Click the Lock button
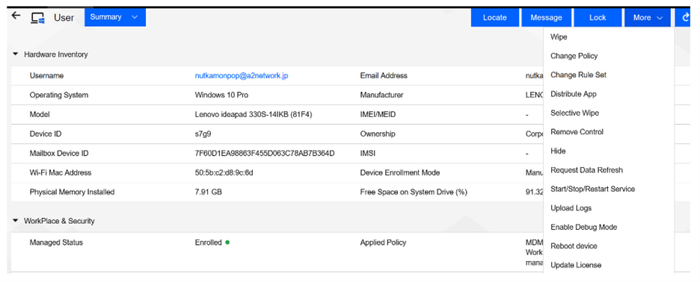This screenshot has height=282, width=700. [598, 18]
